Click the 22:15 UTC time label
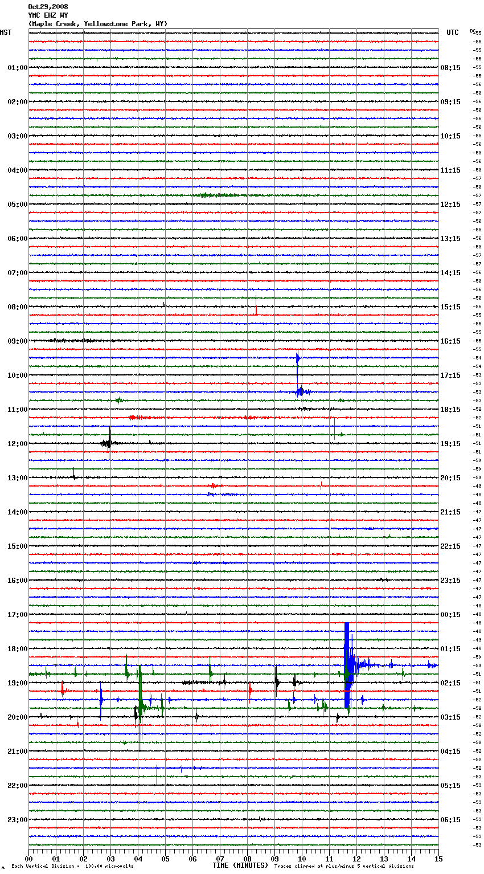Image resolution: width=484 pixels, height=874 pixels. (x=450, y=546)
